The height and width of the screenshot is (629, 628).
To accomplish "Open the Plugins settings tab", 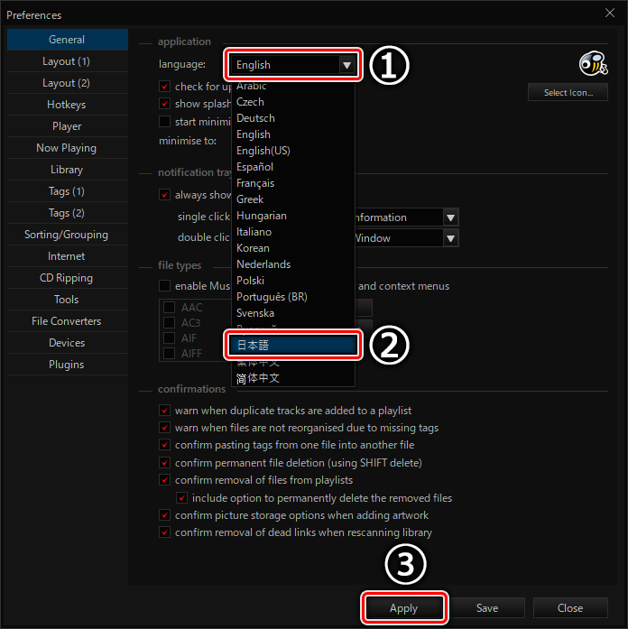I will [x=67, y=365].
